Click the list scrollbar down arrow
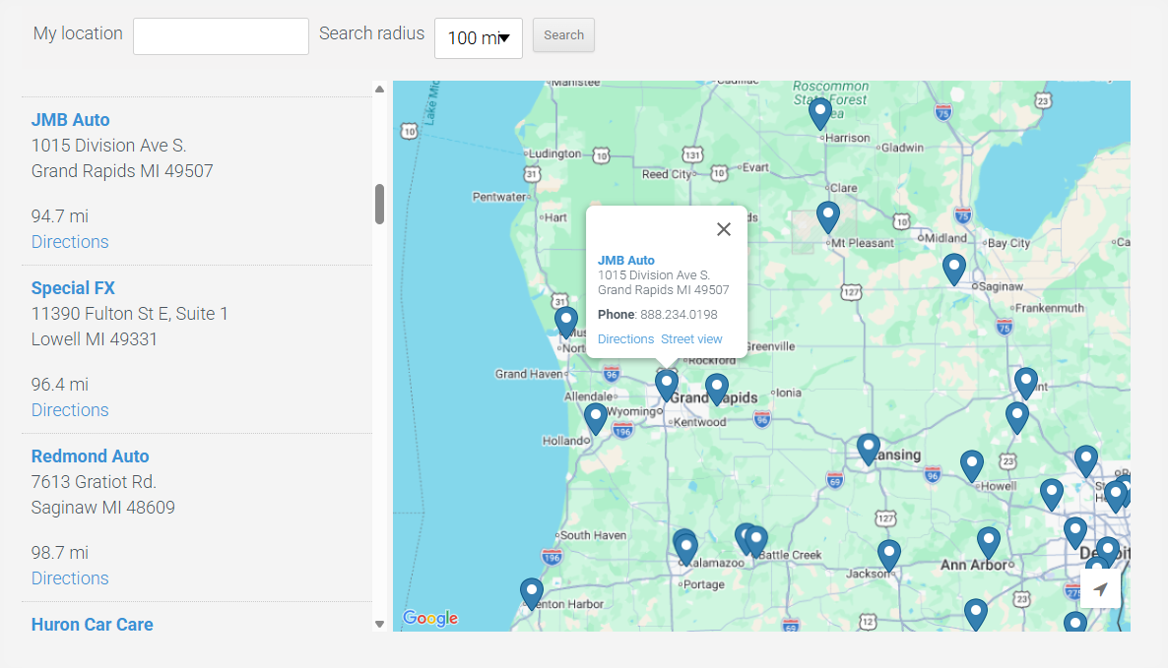 [x=379, y=624]
